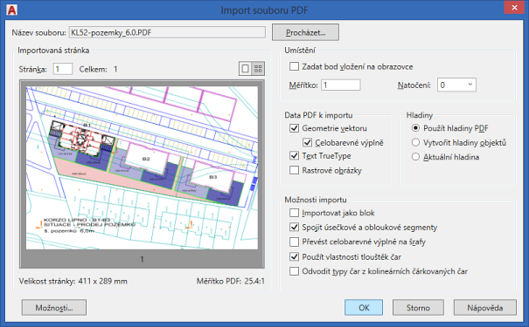Enable Rastrové obrázky checkbox
This screenshot has height=327, width=529.
pyautogui.click(x=294, y=170)
